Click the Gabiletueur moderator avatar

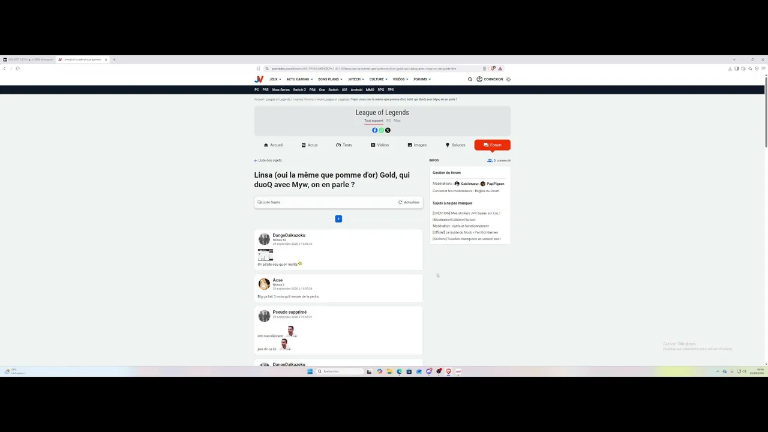457,184
